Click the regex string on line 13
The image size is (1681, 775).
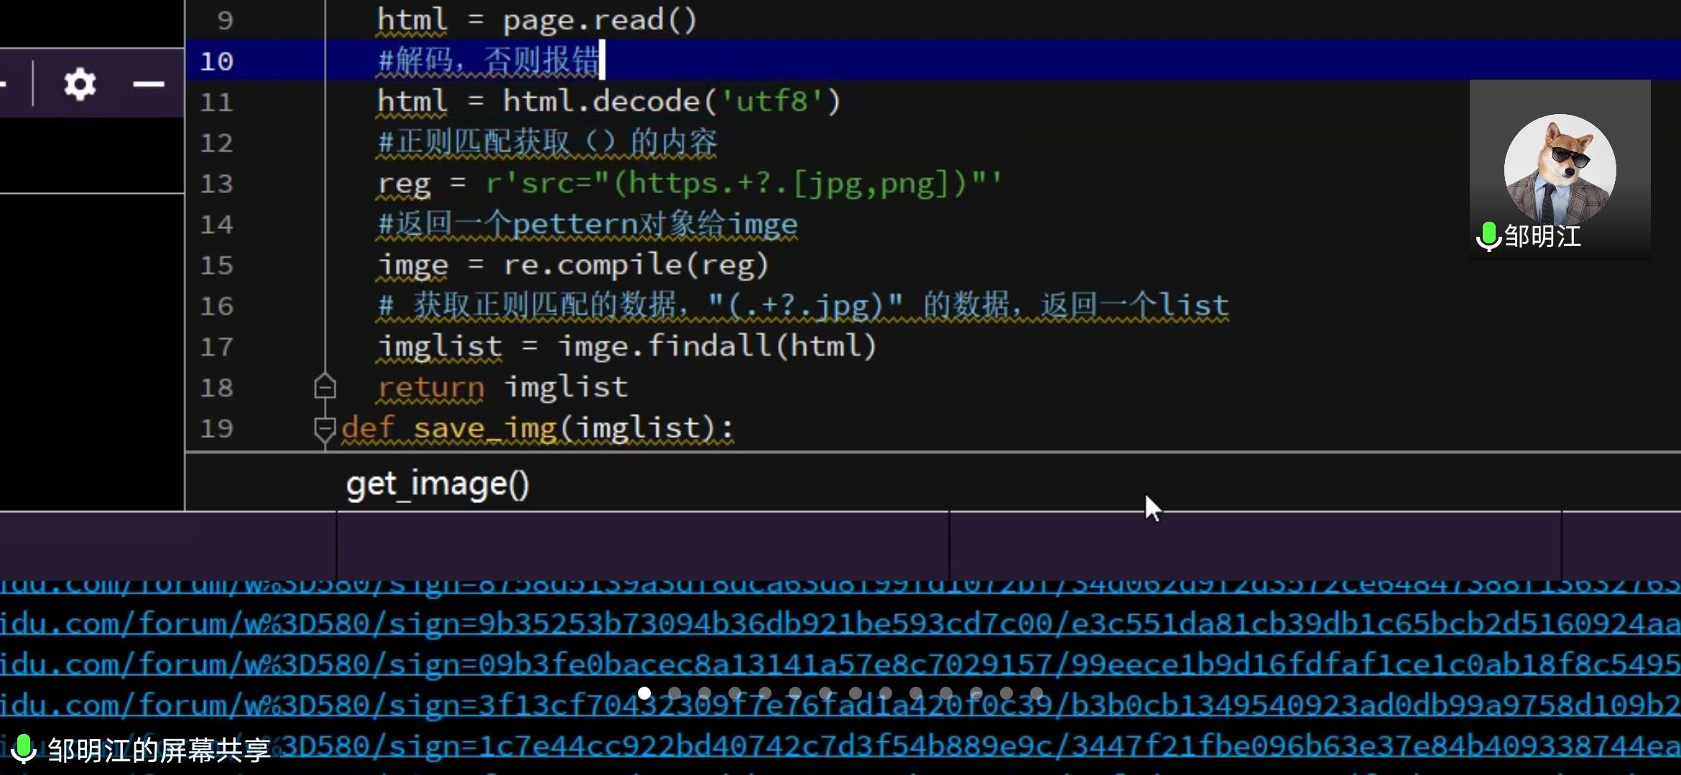(x=743, y=184)
